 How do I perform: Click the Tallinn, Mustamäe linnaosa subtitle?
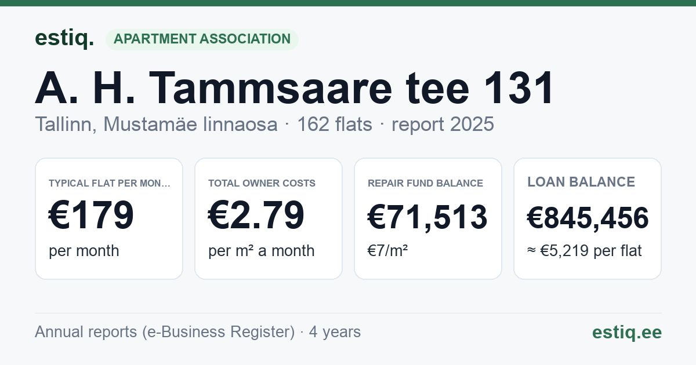click(156, 124)
